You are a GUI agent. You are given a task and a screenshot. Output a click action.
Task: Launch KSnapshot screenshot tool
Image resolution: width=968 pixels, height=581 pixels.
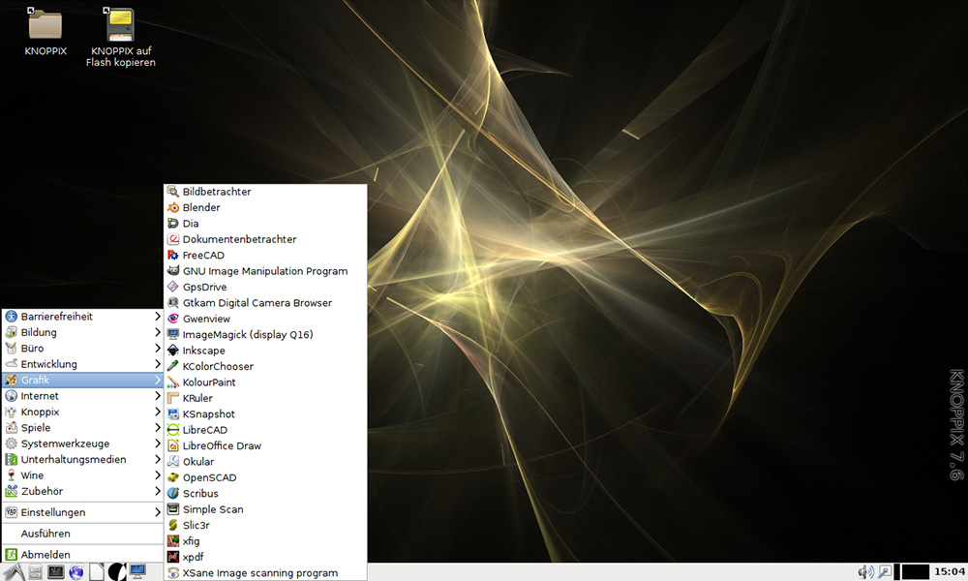pyautogui.click(x=265, y=414)
